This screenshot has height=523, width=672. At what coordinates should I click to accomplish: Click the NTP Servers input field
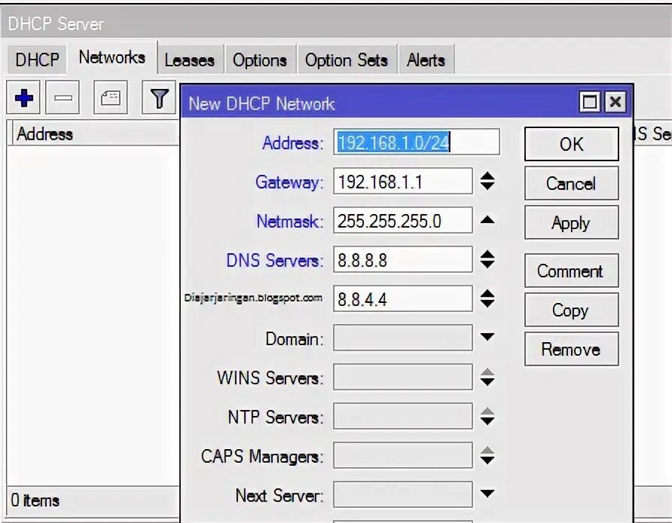coord(403,416)
